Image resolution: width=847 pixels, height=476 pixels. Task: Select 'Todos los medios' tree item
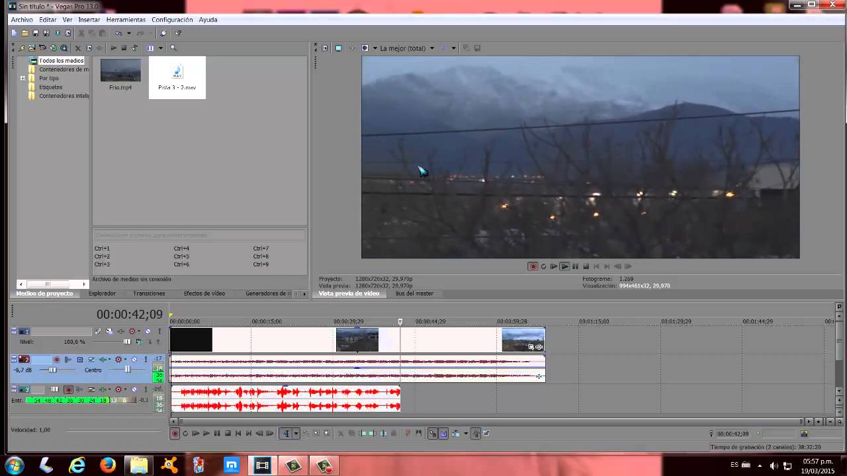point(61,61)
